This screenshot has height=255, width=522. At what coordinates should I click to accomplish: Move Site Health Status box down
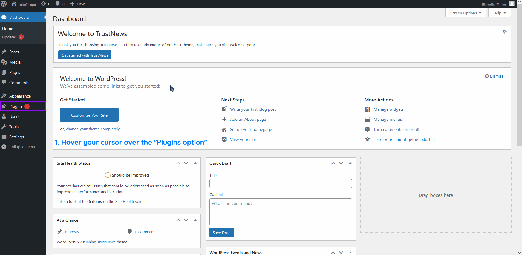(186, 163)
